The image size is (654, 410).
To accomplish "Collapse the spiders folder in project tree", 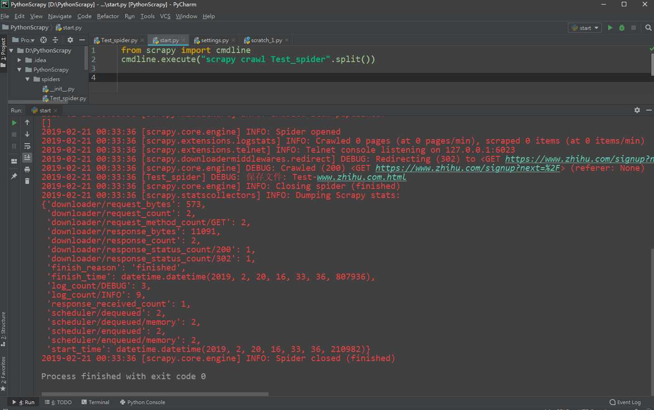I will click(28, 79).
